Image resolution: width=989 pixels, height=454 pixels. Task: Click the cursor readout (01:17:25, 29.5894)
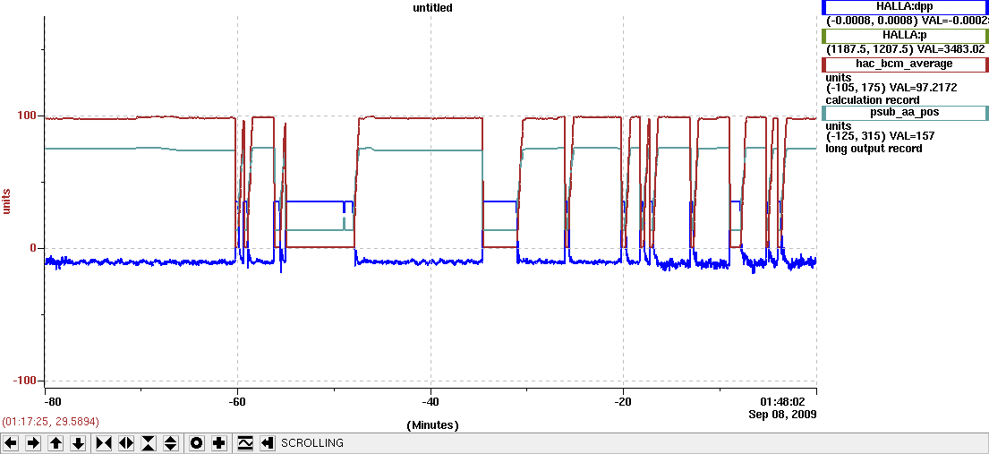pyautogui.click(x=51, y=421)
